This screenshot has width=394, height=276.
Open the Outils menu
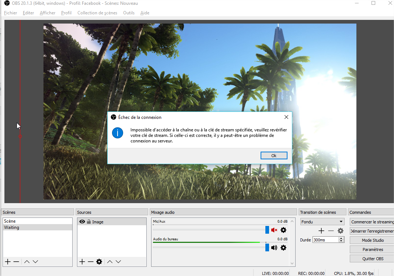pyautogui.click(x=129, y=13)
